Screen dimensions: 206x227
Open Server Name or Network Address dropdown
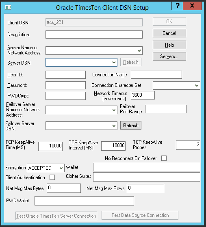(x=139, y=51)
